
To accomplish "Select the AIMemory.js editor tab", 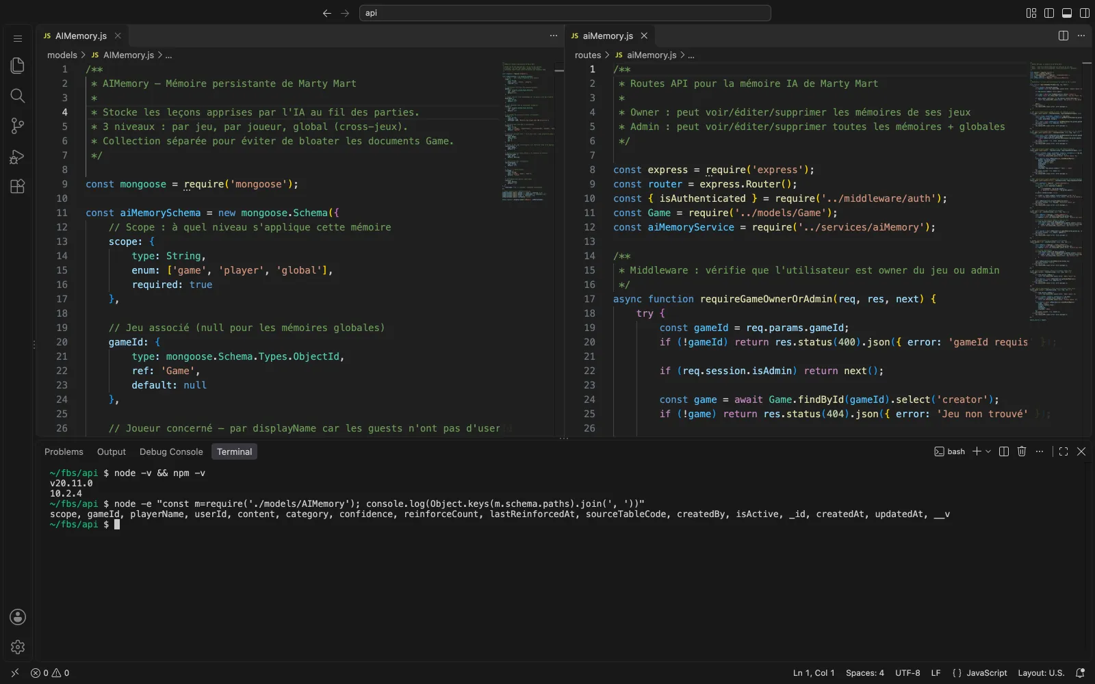I will tap(81, 36).
